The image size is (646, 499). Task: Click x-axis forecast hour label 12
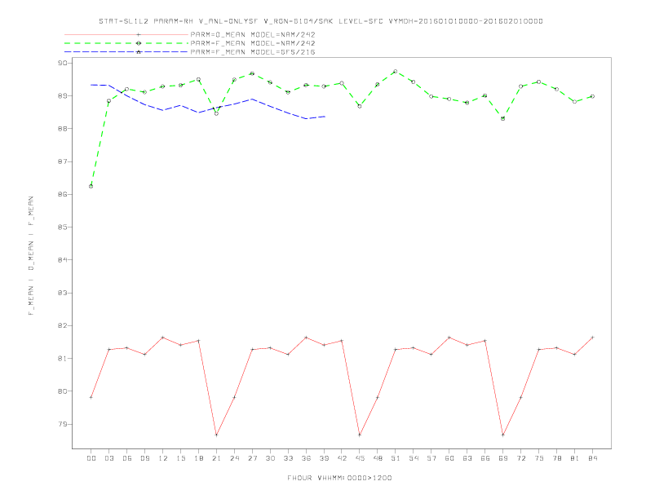click(x=163, y=458)
